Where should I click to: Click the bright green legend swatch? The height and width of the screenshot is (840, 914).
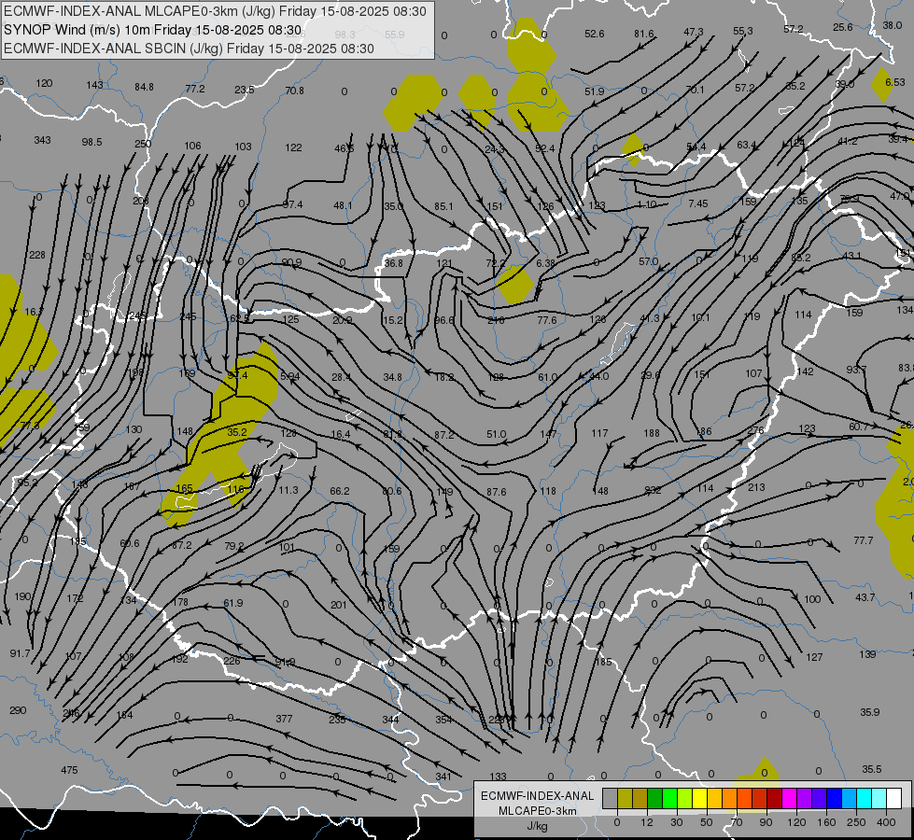[670, 798]
